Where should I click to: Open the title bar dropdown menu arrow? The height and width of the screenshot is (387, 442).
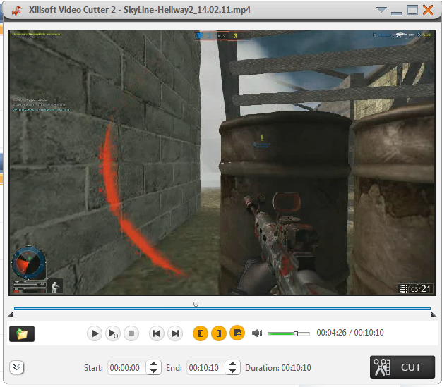pos(381,10)
